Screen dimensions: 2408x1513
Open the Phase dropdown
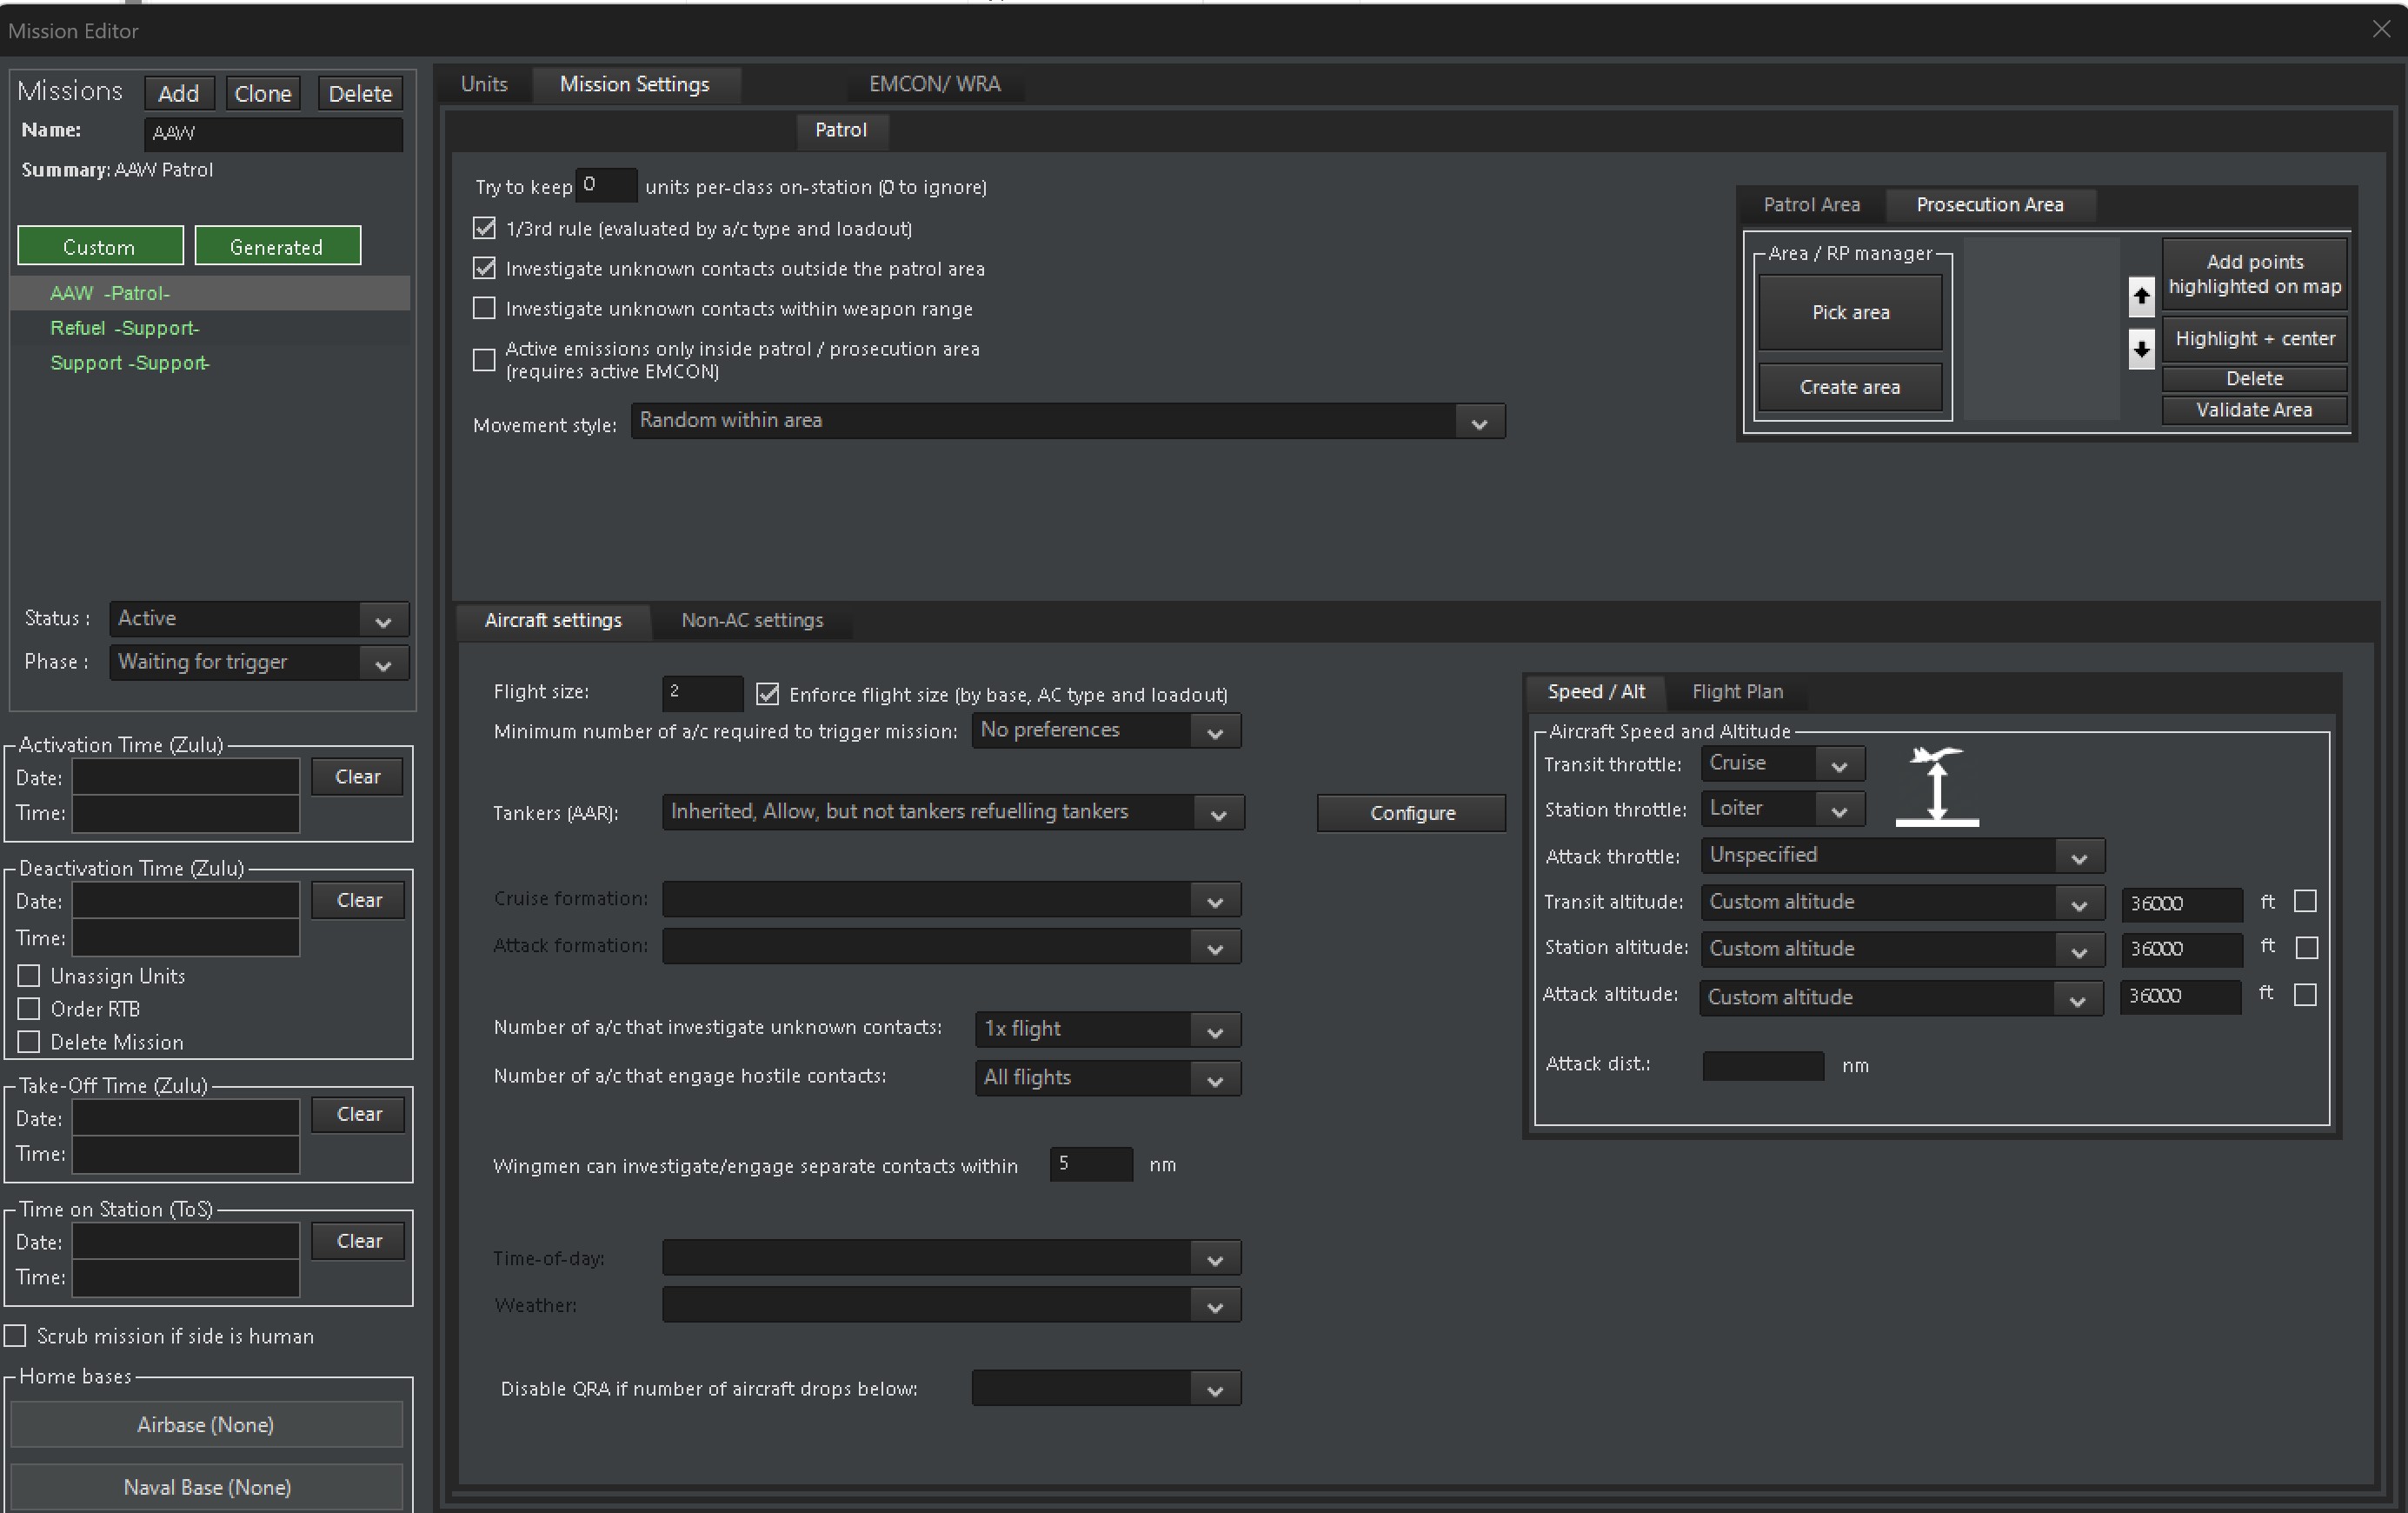[x=259, y=662]
